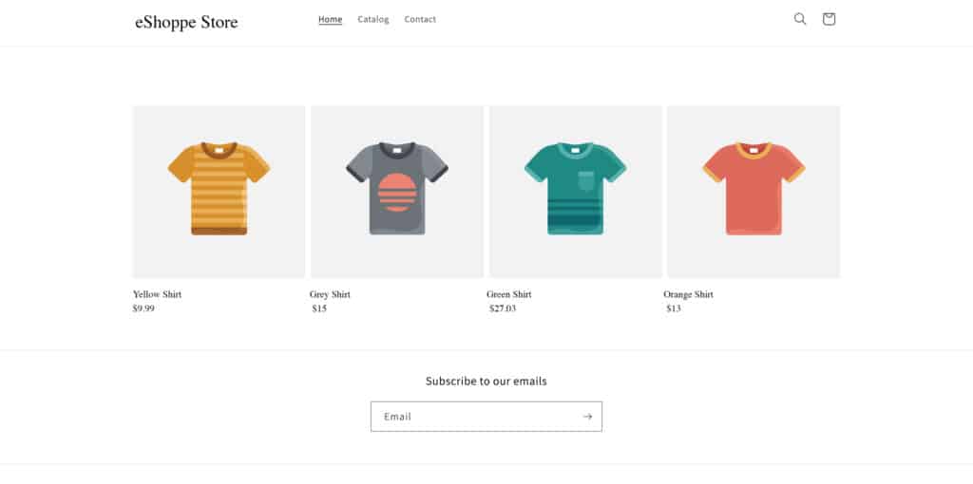Open the Green Shirt product link
The height and width of the screenshot is (484, 973).
tap(509, 294)
